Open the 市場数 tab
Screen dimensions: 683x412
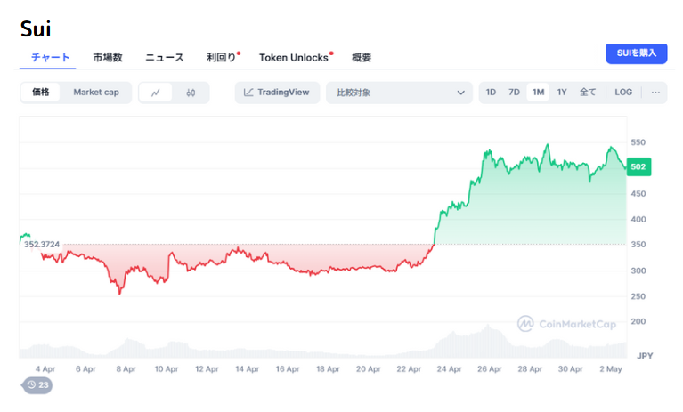pos(108,58)
